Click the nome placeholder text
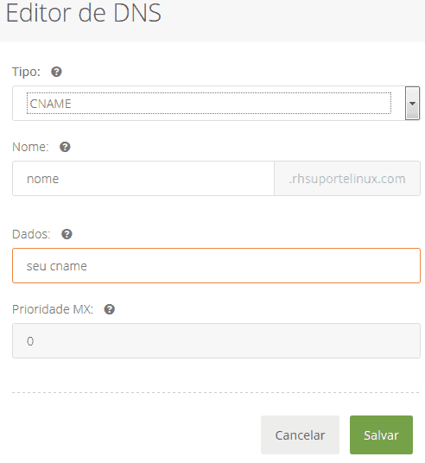 tap(43, 179)
